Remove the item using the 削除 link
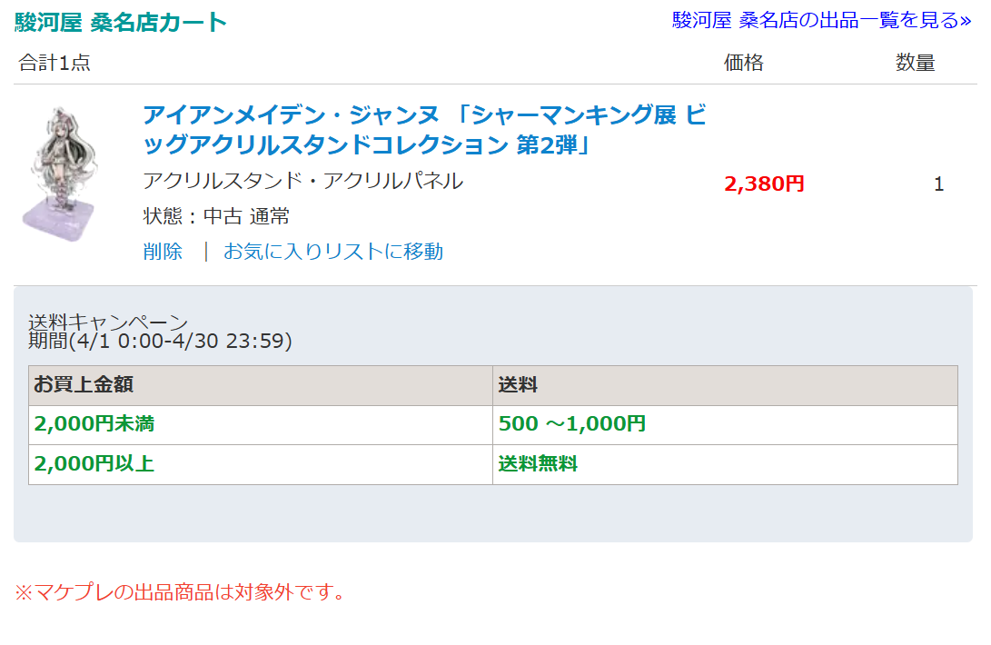Screen dimensions: 991x645 point(163,252)
